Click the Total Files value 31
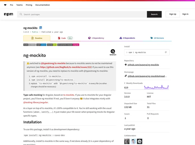This screenshot has width=195, height=145. (x=148, y=107)
